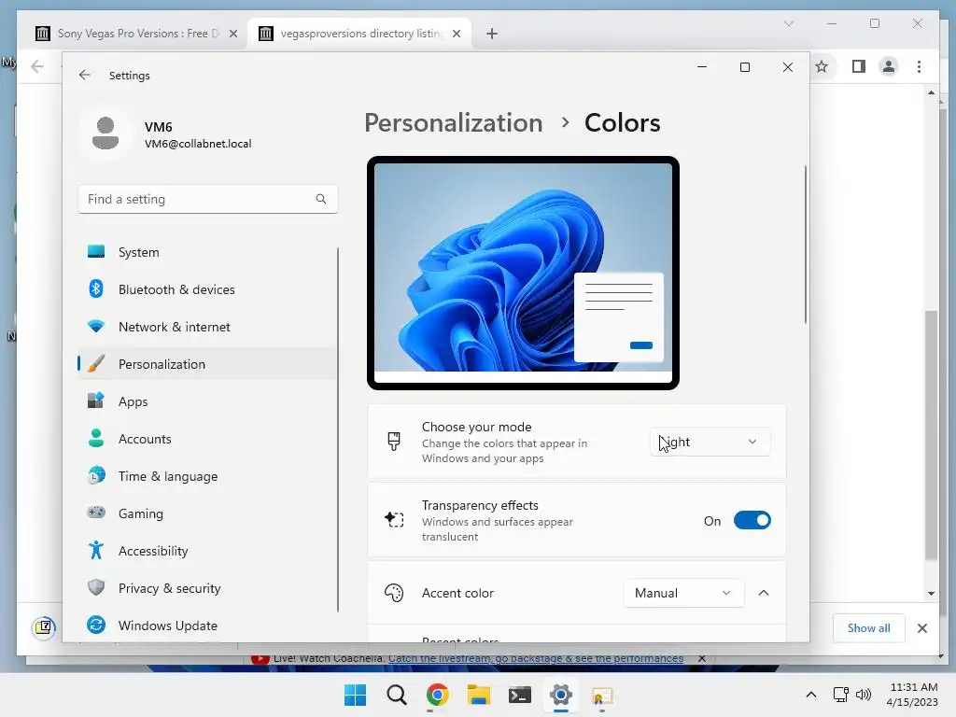Bookmark this page with the star icon
The height and width of the screenshot is (717, 956).
click(822, 66)
